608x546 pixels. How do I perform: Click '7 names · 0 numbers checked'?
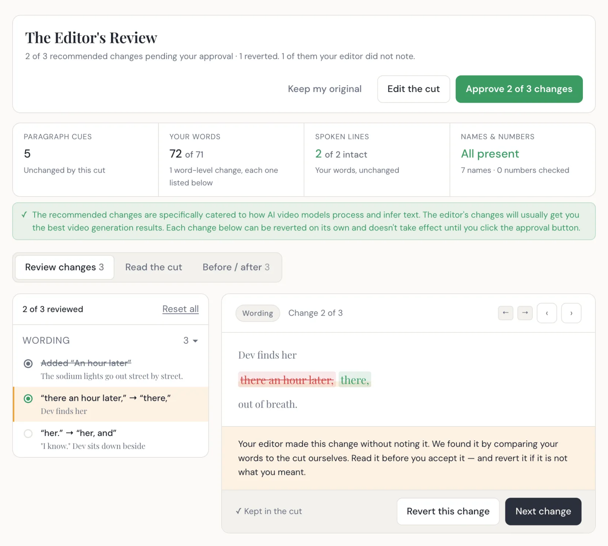click(515, 170)
